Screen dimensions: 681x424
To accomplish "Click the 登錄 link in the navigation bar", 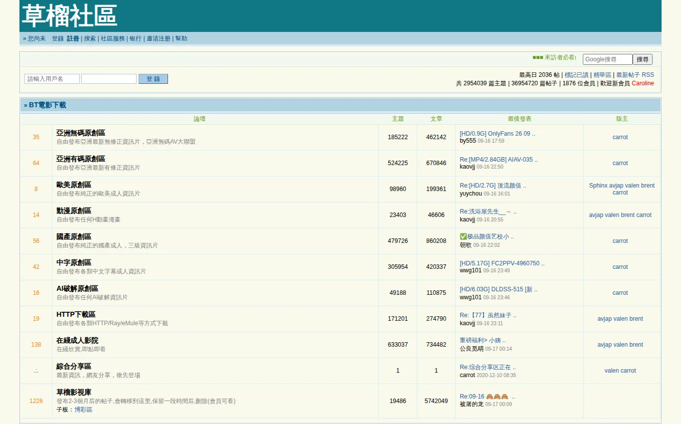I will [x=58, y=38].
